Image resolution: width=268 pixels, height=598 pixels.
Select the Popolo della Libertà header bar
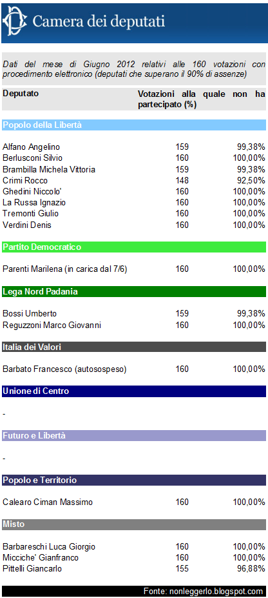pyautogui.click(x=134, y=125)
